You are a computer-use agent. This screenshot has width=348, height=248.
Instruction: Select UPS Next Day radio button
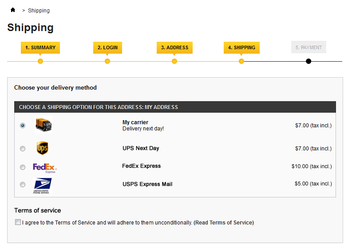point(23,149)
